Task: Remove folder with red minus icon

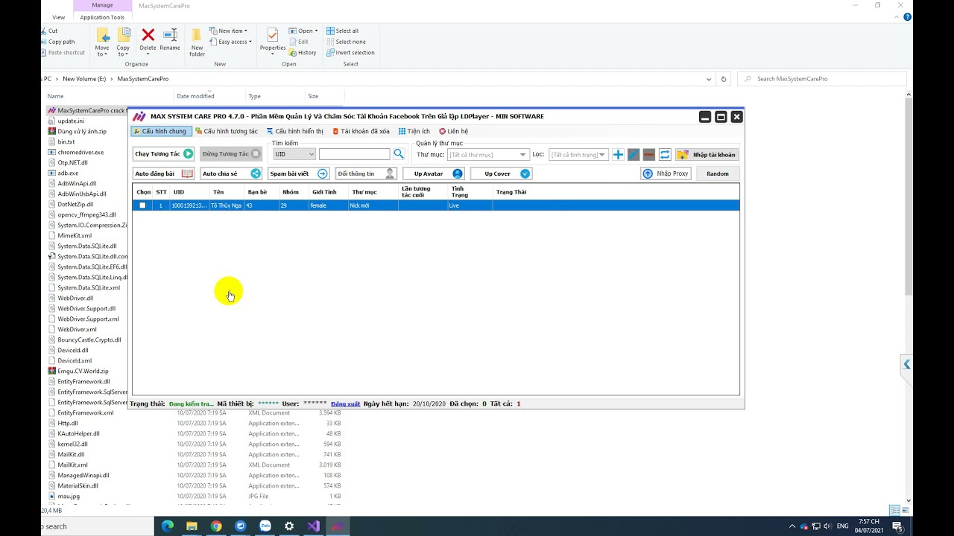Action: coord(649,154)
